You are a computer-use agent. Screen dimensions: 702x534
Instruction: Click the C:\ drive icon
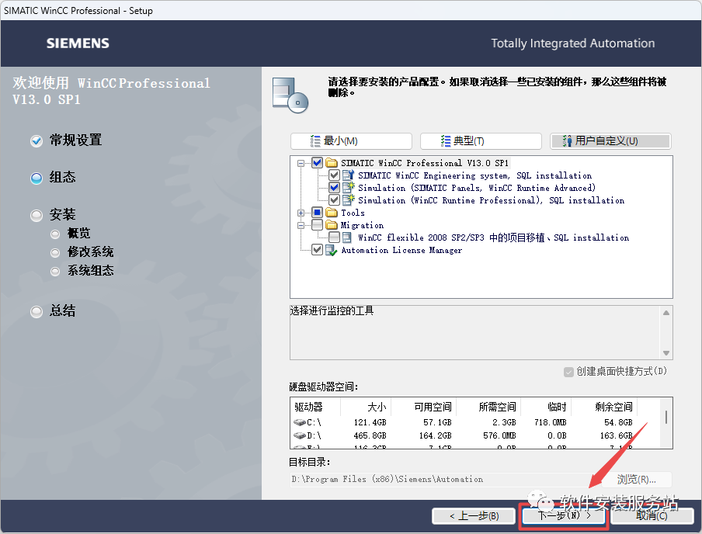(x=300, y=422)
